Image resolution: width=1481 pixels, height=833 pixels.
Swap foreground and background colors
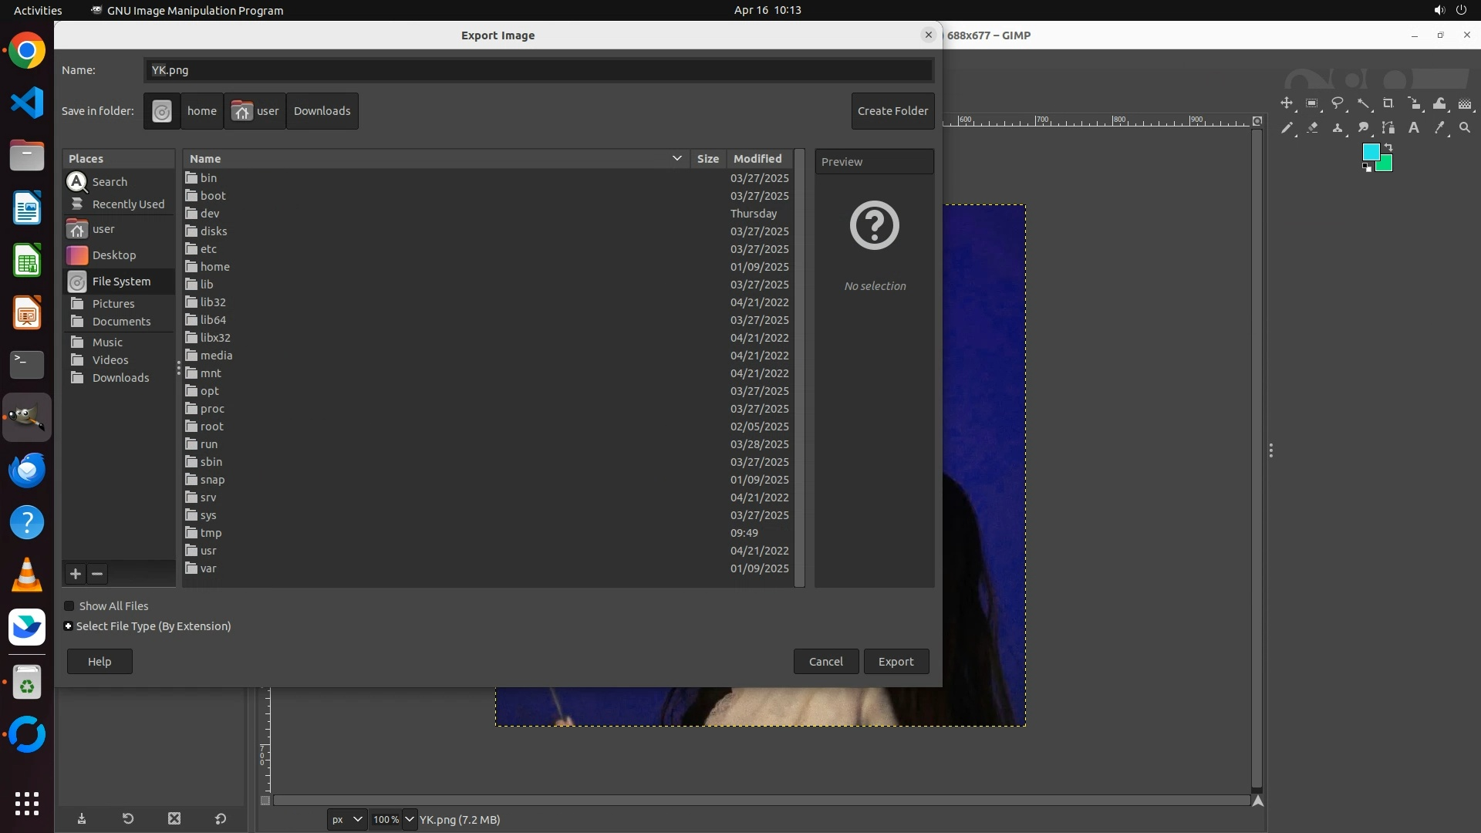[1388, 147]
